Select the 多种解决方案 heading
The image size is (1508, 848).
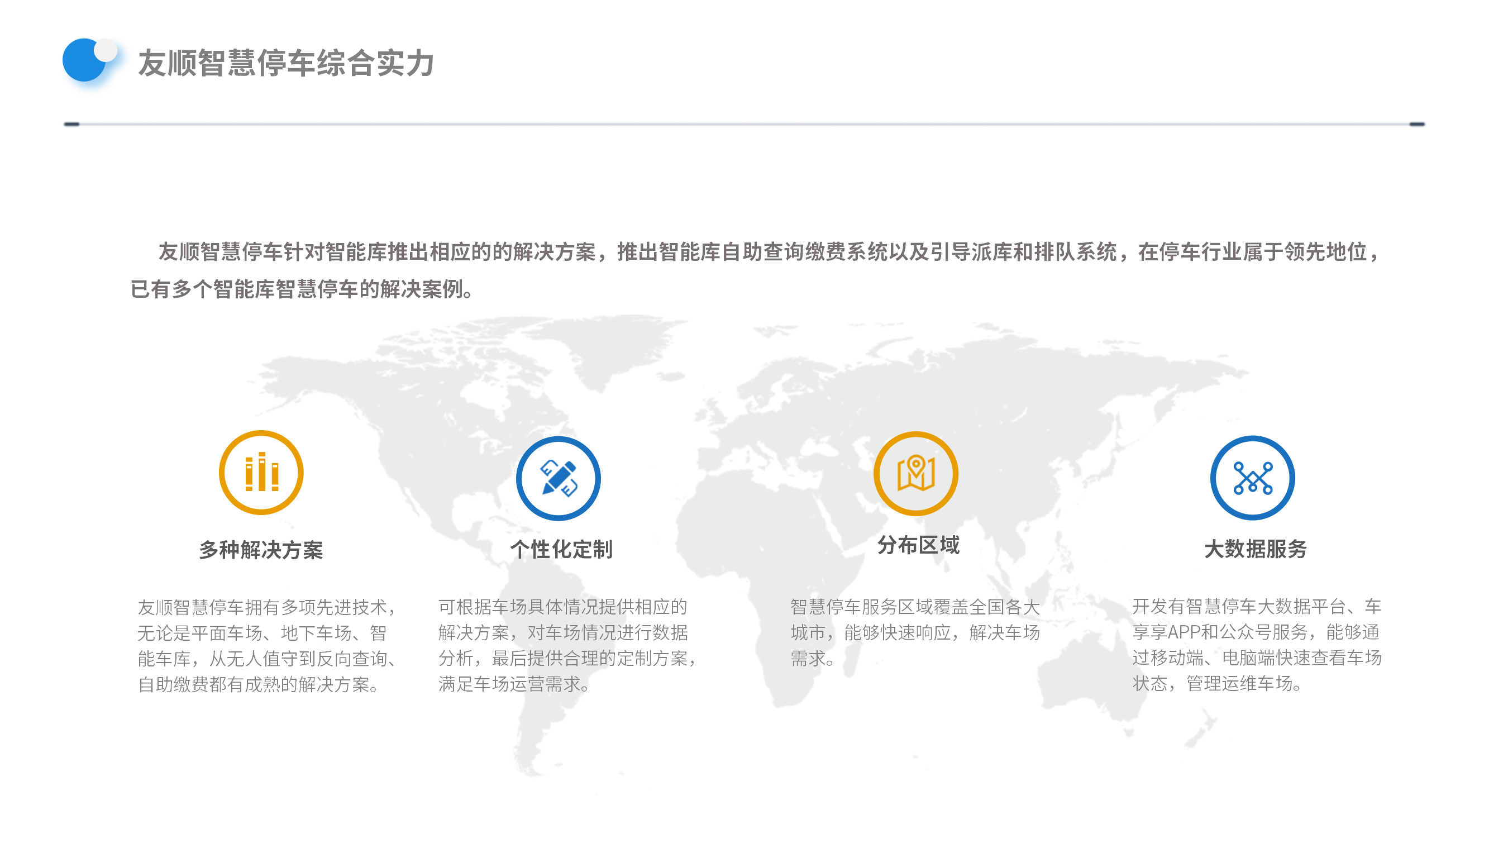point(260,549)
